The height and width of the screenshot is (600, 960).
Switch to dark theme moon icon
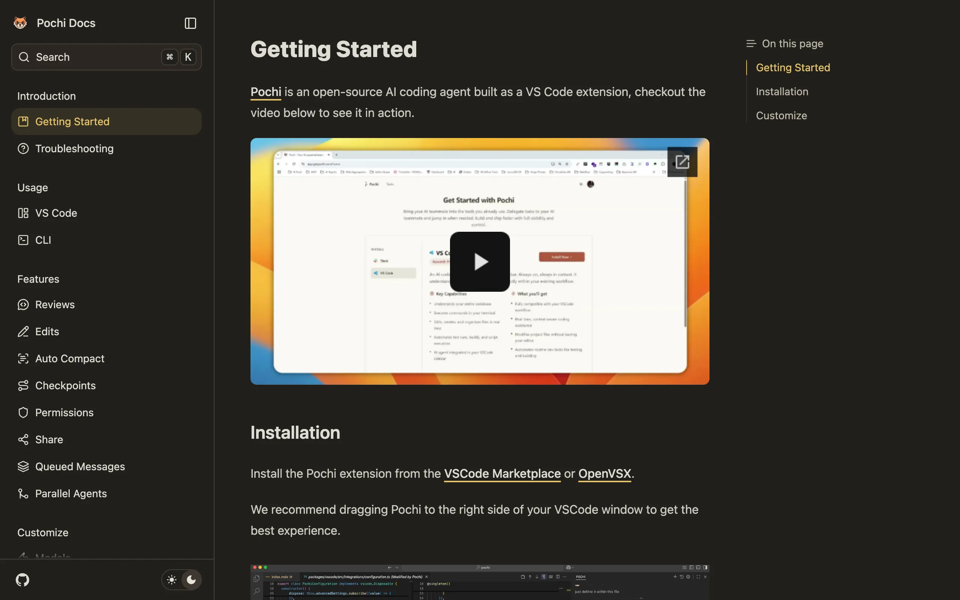(x=191, y=580)
